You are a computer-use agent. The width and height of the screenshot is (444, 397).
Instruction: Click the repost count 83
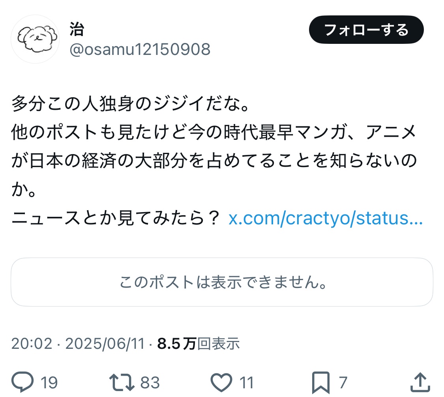(x=150, y=382)
